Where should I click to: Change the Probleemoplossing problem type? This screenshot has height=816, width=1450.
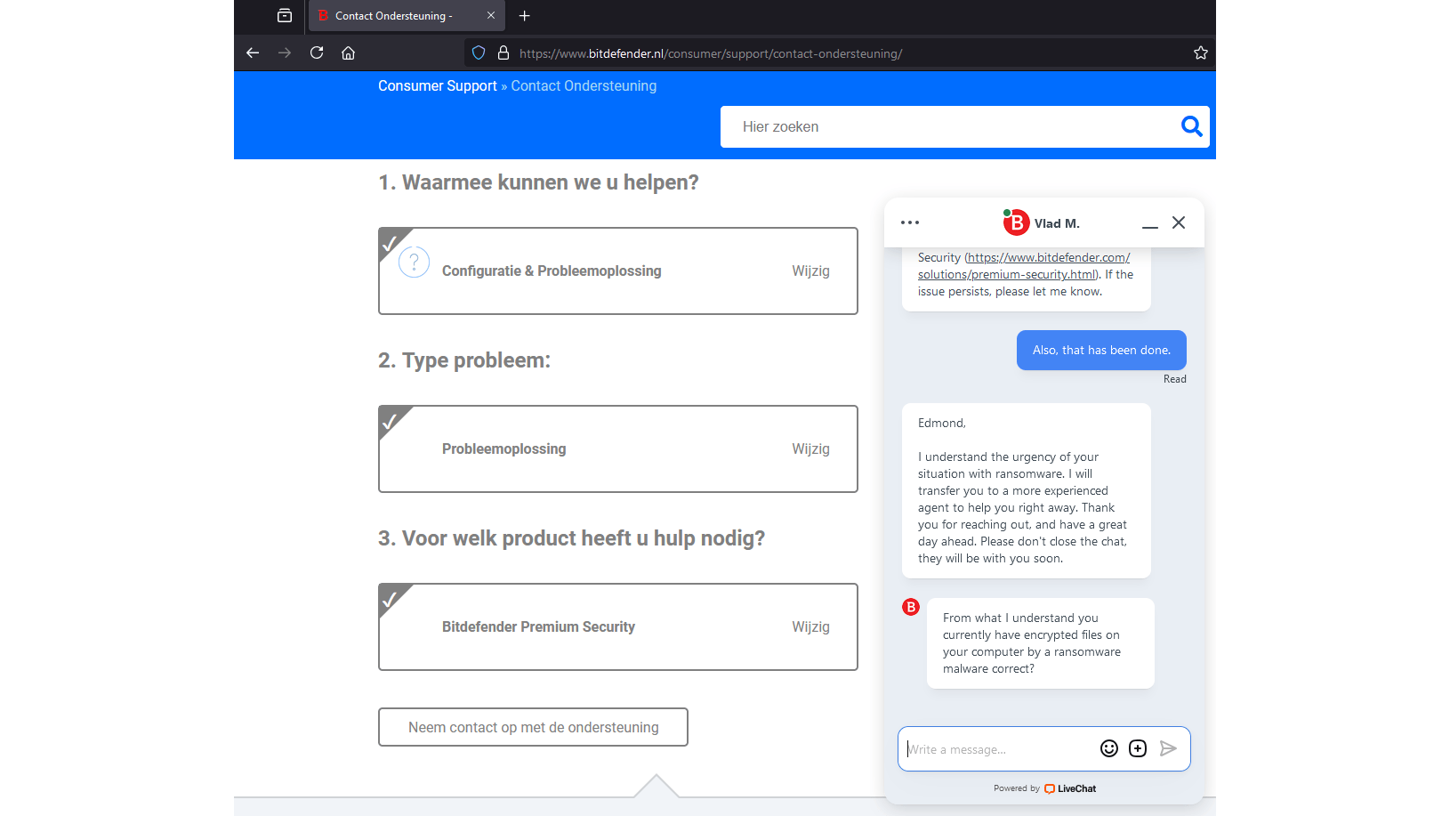(x=811, y=448)
